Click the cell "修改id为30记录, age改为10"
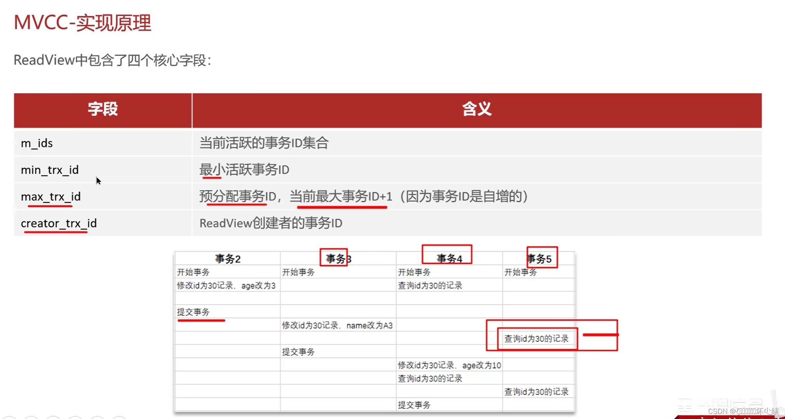 (x=449, y=365)
